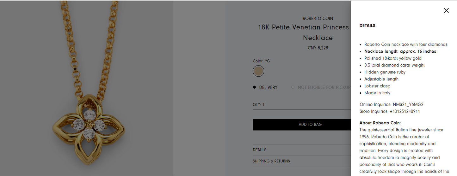Click the Add to Bag button
The height and width of the screenshot is (176, 457).
[302, 125]
